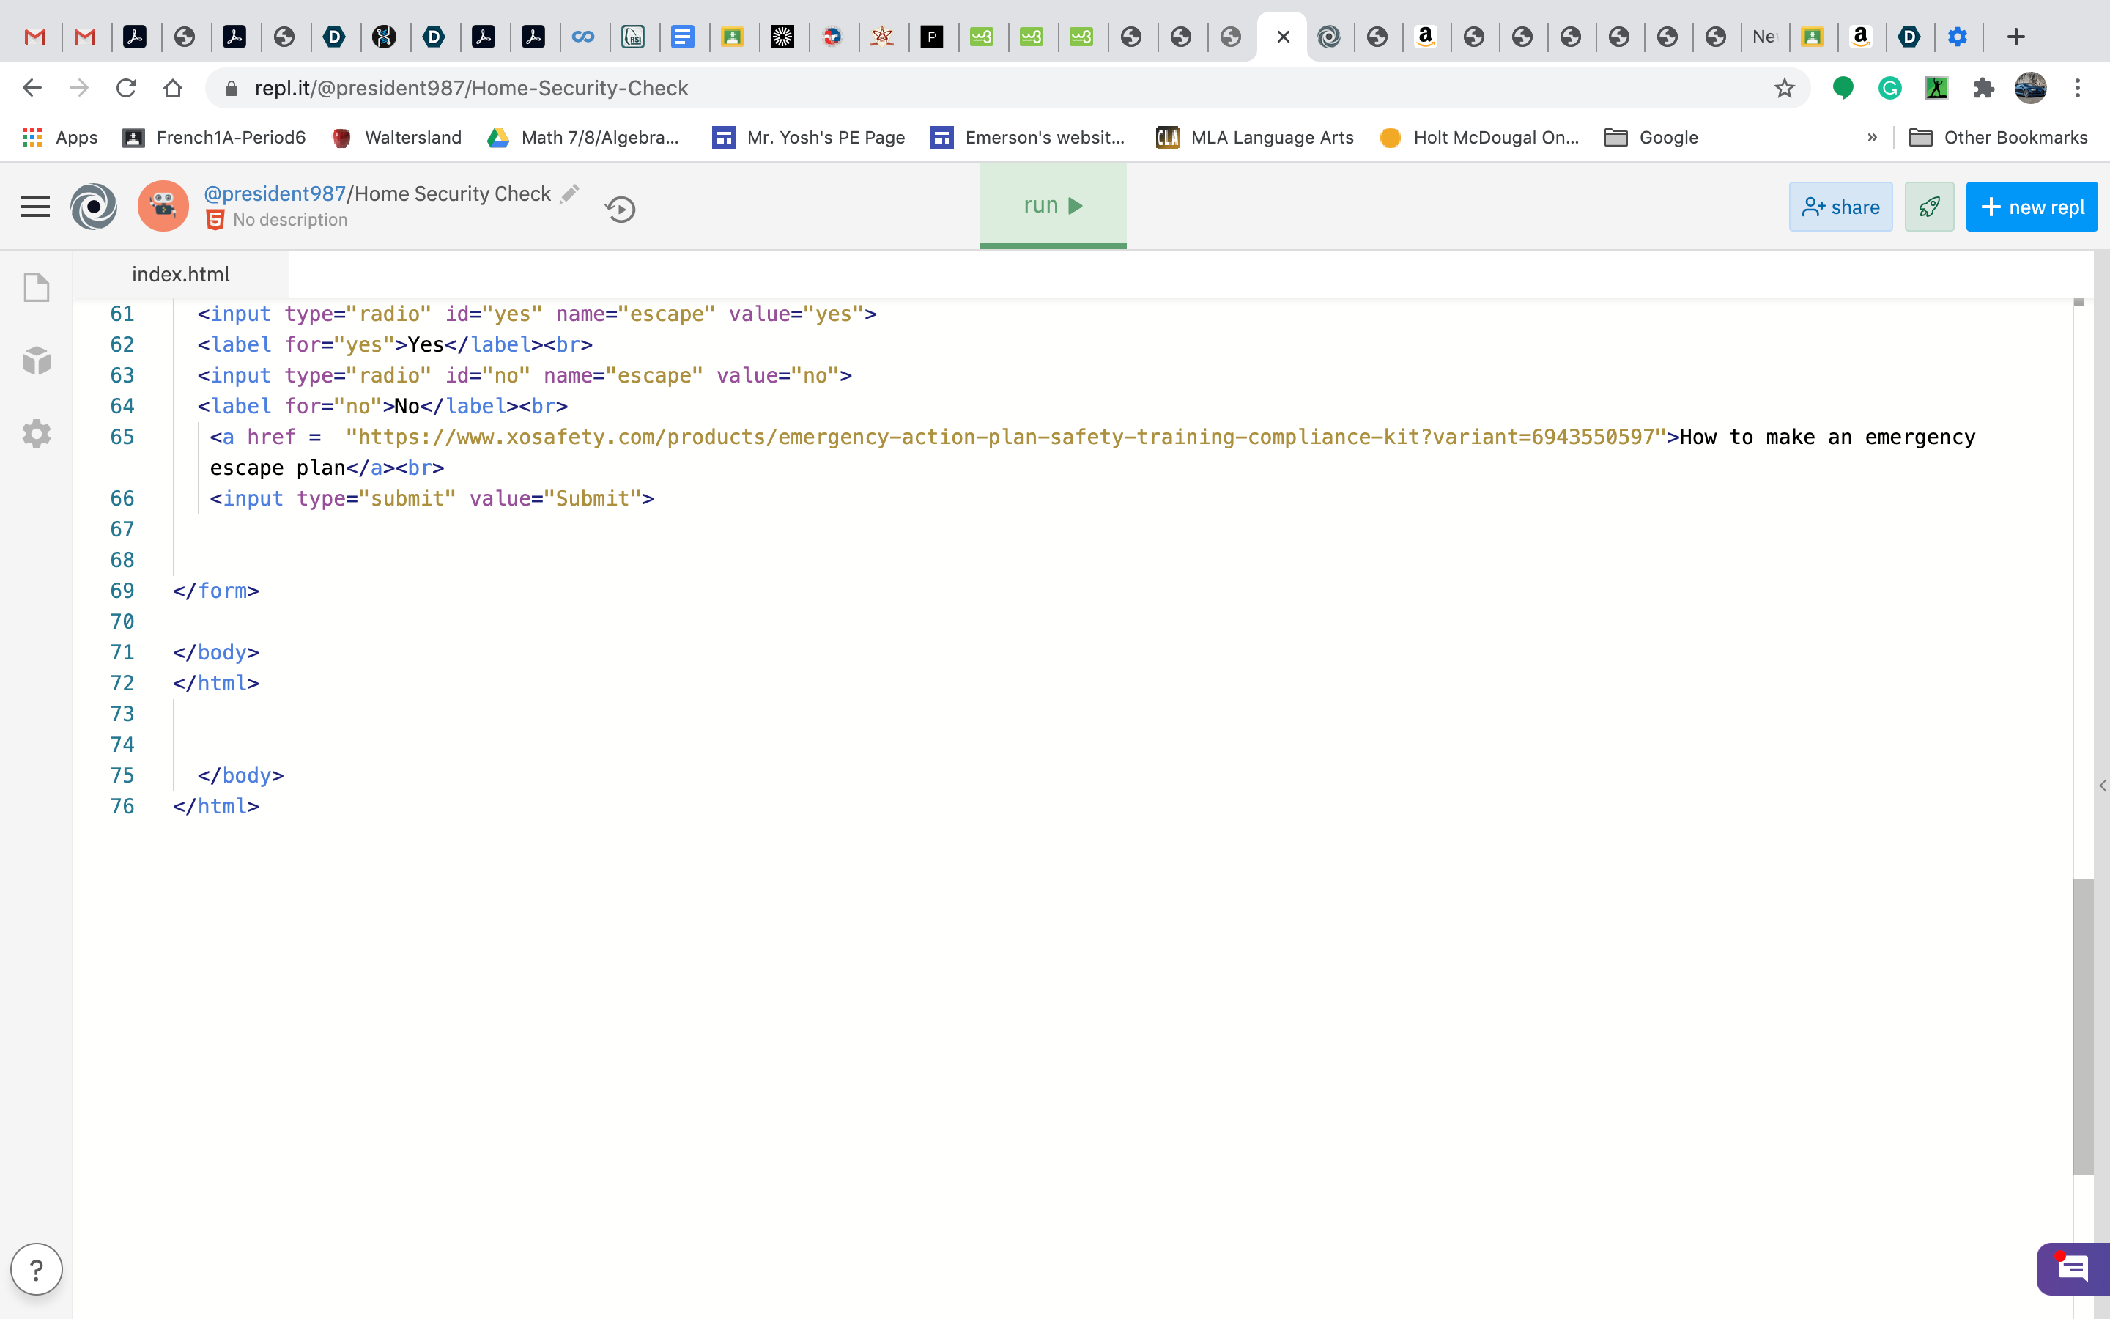Open the hamburger main menu
Image resolution: width=2110 pixels, height=1319 pixels.
point(35,207)
